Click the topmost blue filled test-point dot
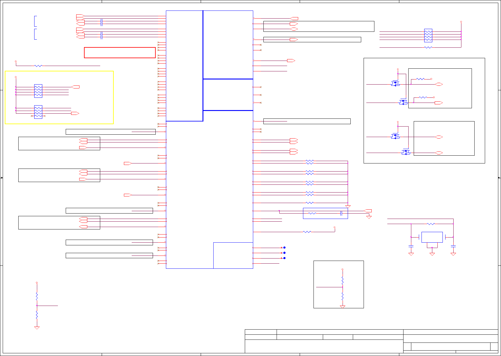The height and width of the screenshot is (356, 501). [x=284, y=248]
